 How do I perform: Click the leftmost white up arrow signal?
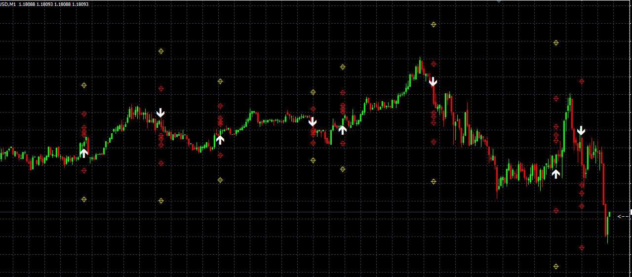84,153
